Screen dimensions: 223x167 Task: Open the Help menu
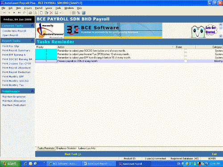tap(79, 8)
